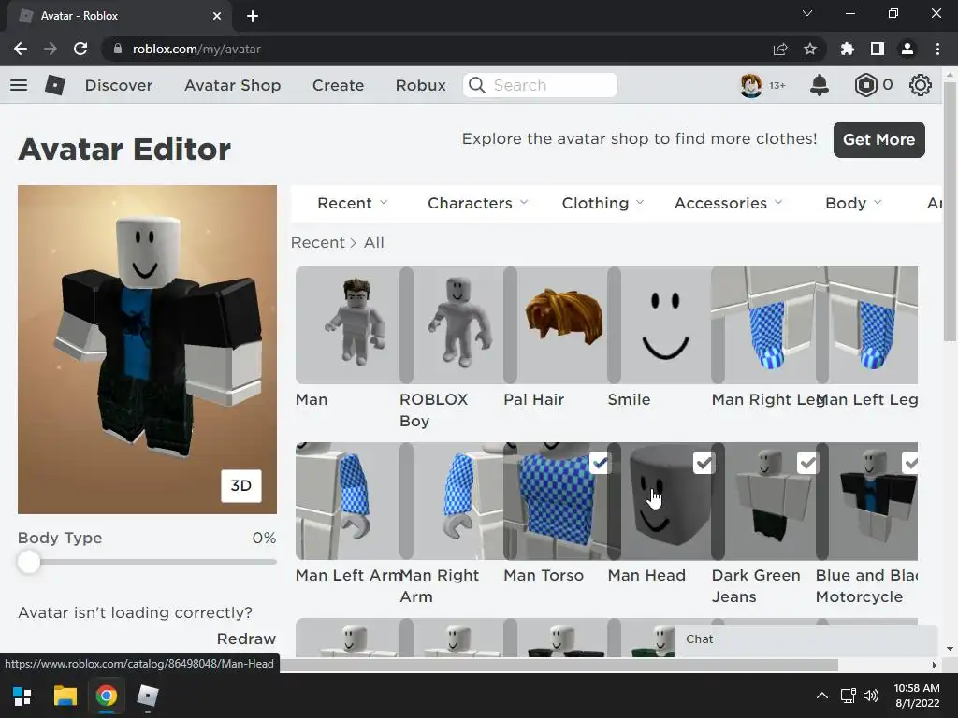Open the Windows Start menu

[22, 696]
